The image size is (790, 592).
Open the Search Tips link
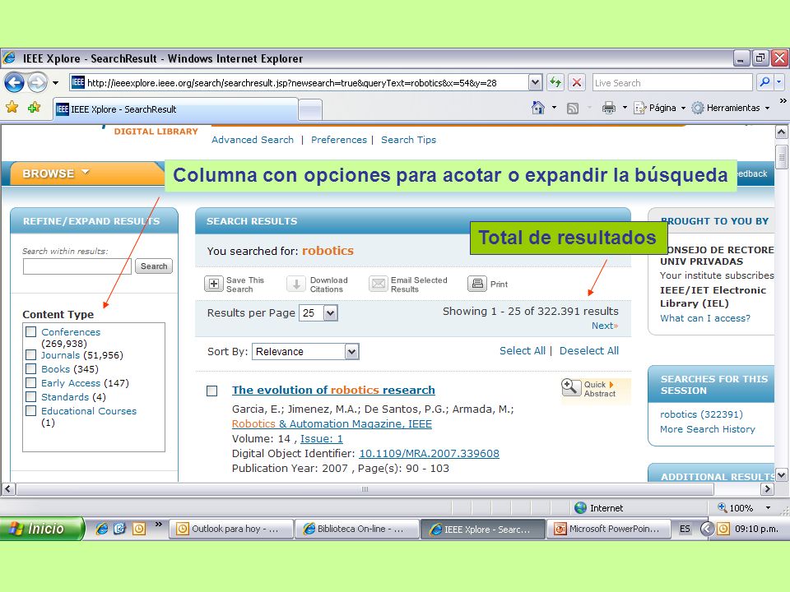[409, 140]
